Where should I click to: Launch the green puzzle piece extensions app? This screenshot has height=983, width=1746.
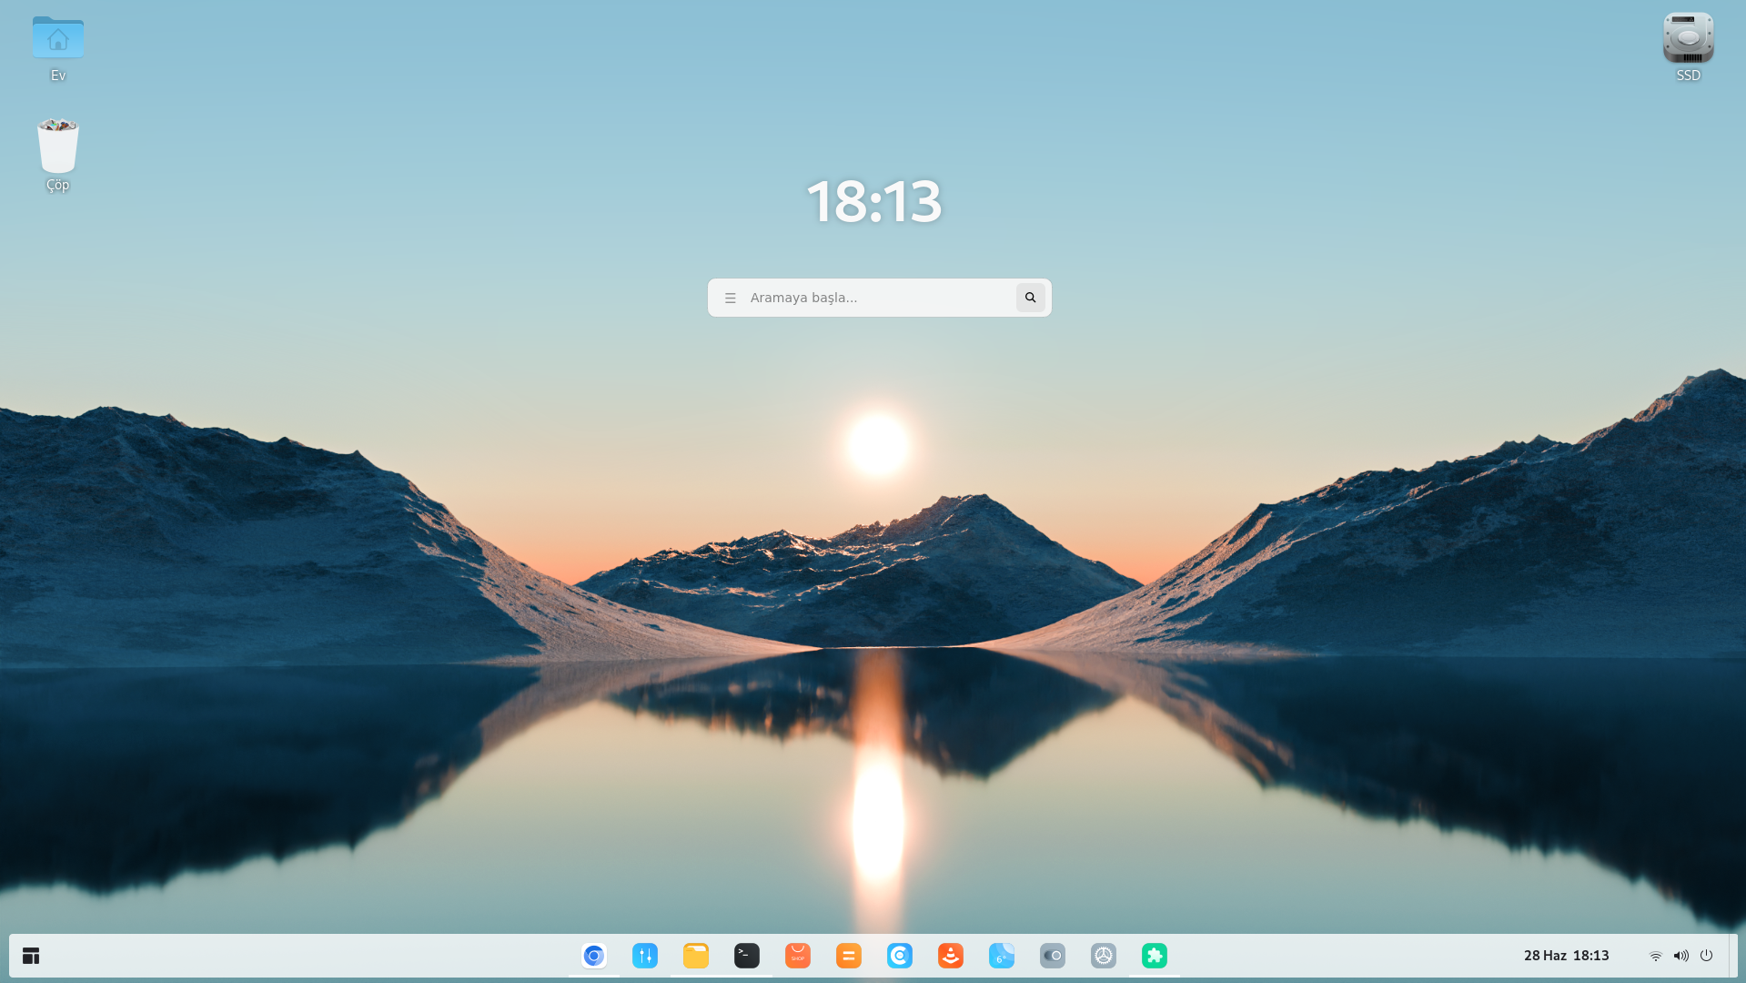(x=1155, y=956)
